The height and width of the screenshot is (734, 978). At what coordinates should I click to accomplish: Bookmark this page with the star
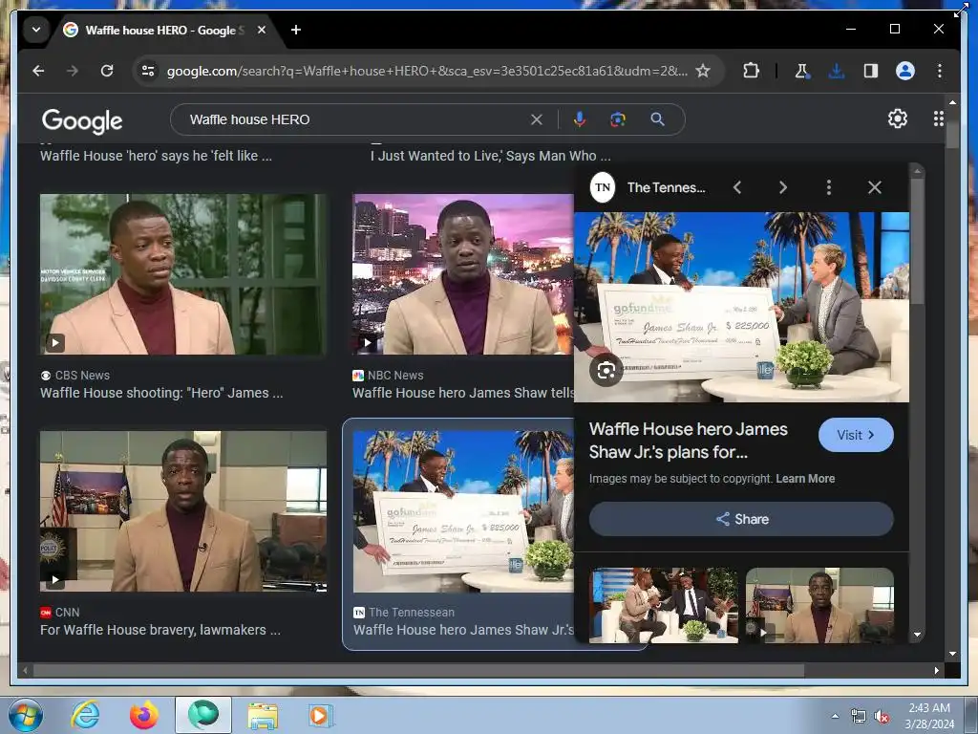703,71
